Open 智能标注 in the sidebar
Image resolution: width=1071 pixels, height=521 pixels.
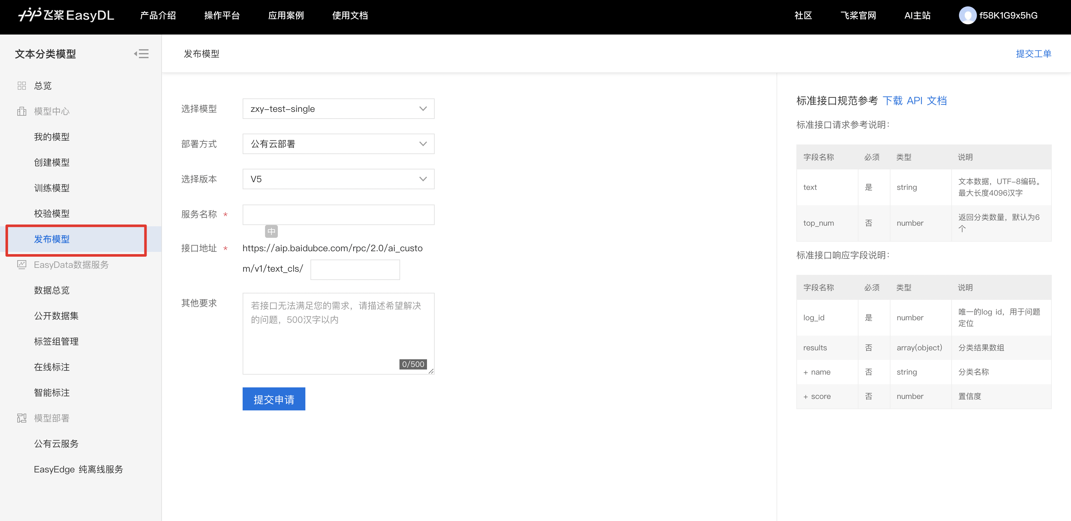coord(52,393)
